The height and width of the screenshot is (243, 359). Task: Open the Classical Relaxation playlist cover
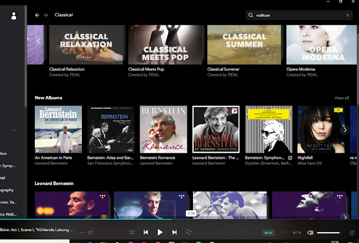[x=86, y=45]
